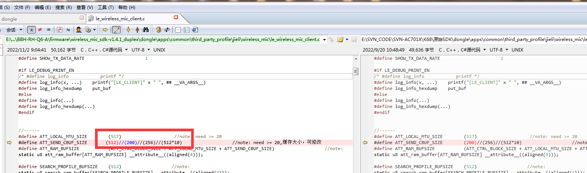Toggle the show context lines icon
The width and height of the screenshot is (587, 173).
pos(60,30)
